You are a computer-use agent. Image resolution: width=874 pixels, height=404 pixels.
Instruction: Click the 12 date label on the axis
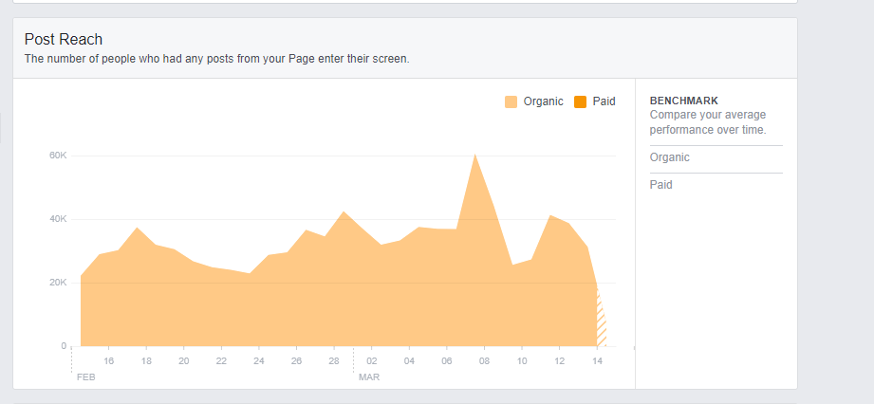click(559, 361)
